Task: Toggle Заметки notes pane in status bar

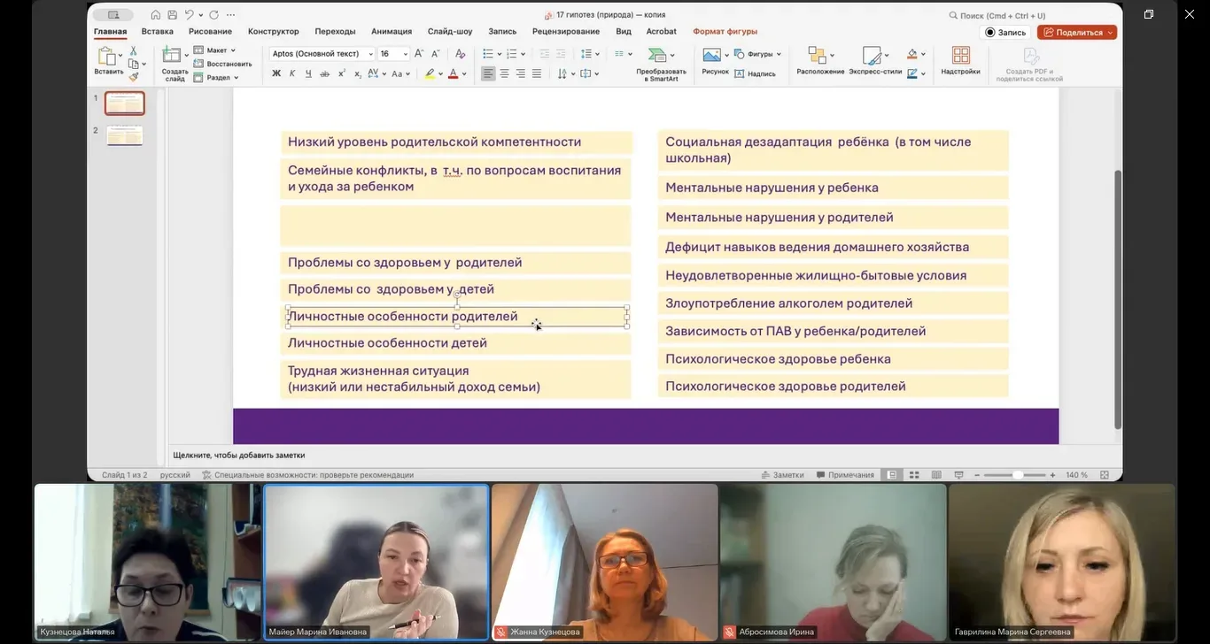Action: (782, 475)
